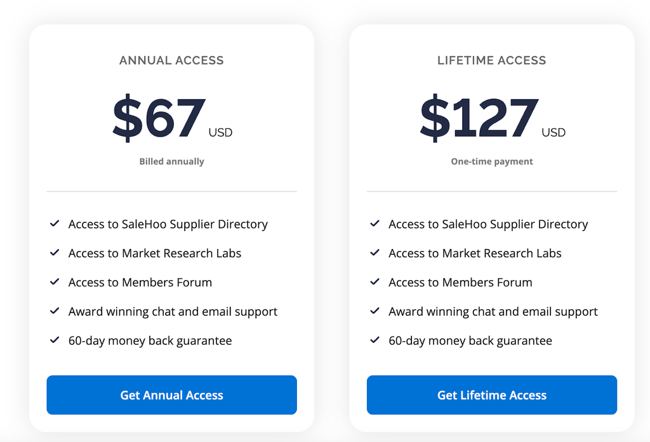
Task: Click checkmark beside Members Forum in Lifetime plan
Action: [x=375, y=283]
